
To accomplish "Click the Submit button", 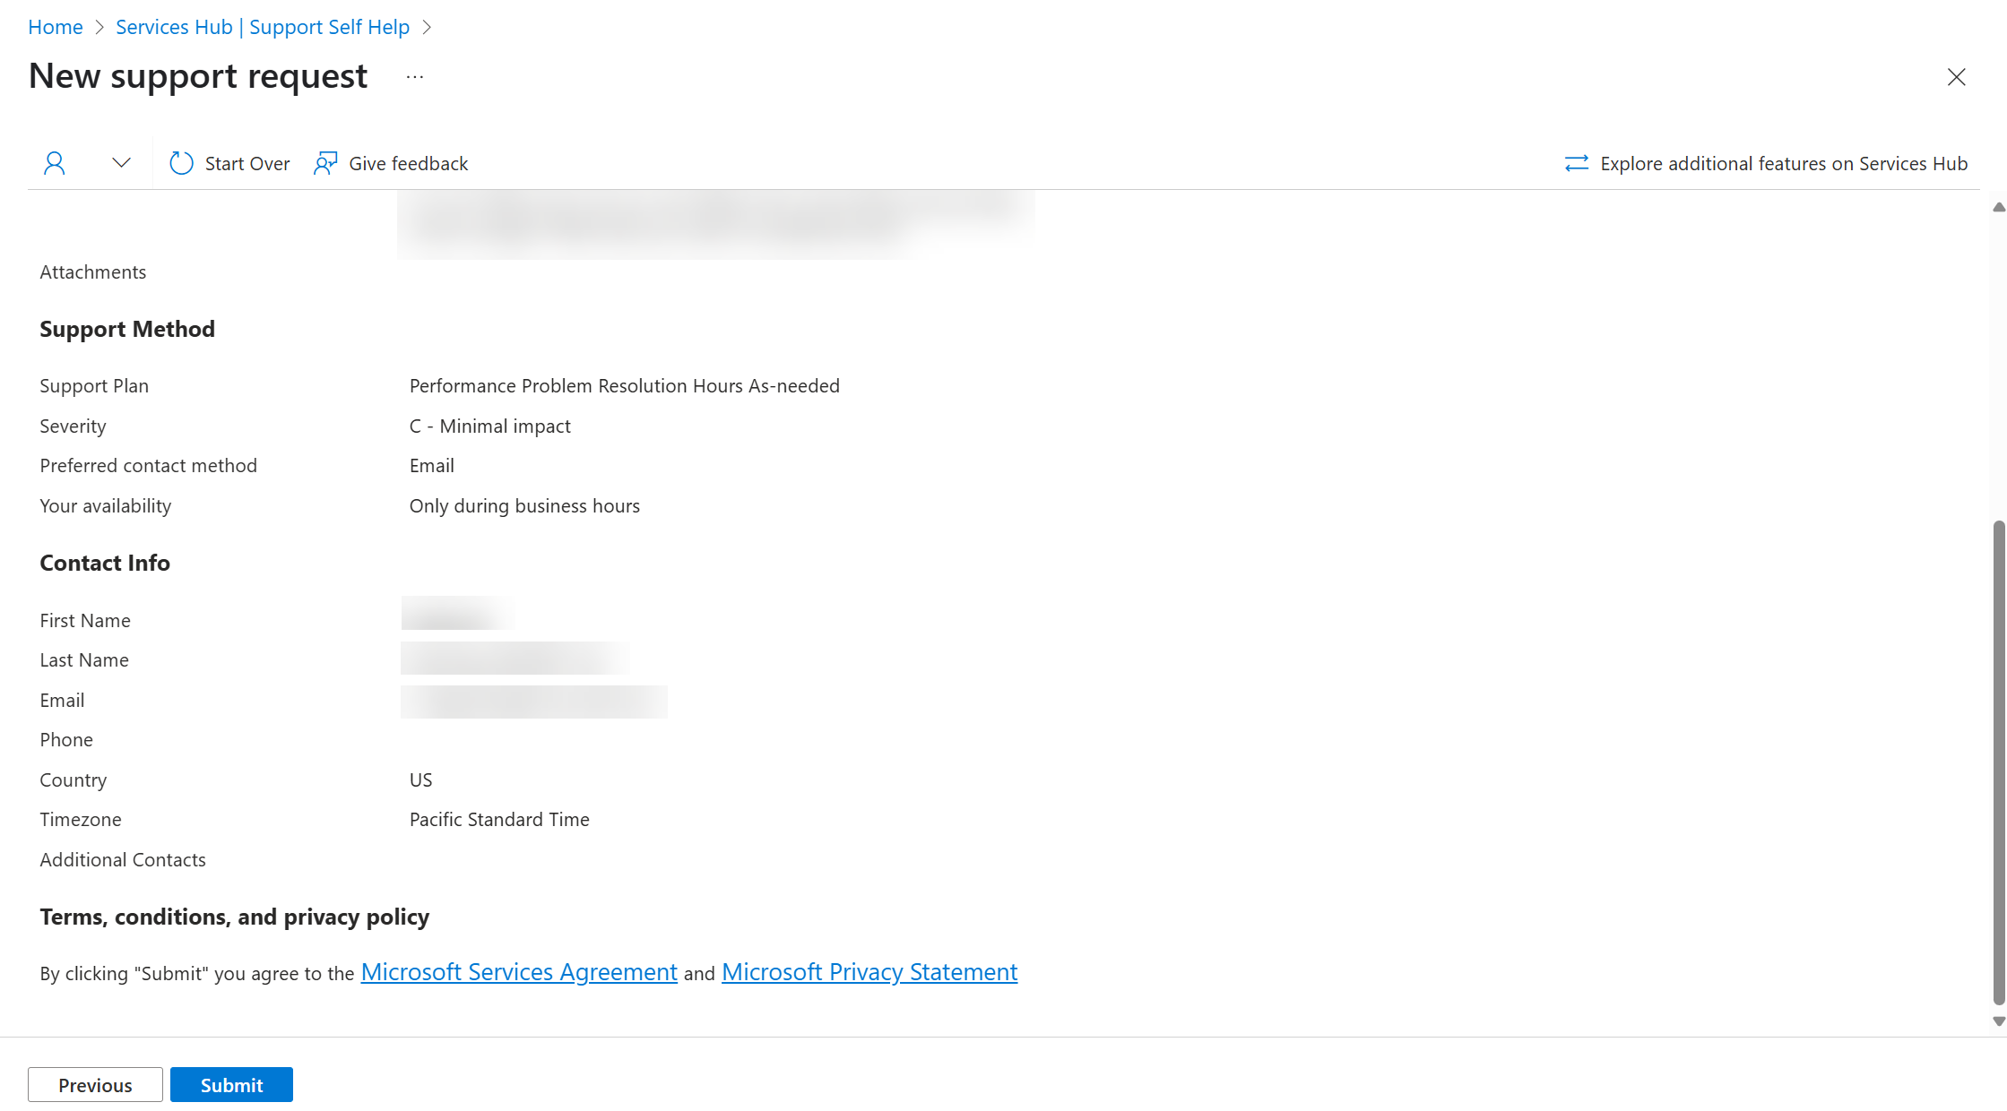I will 231,1085.
